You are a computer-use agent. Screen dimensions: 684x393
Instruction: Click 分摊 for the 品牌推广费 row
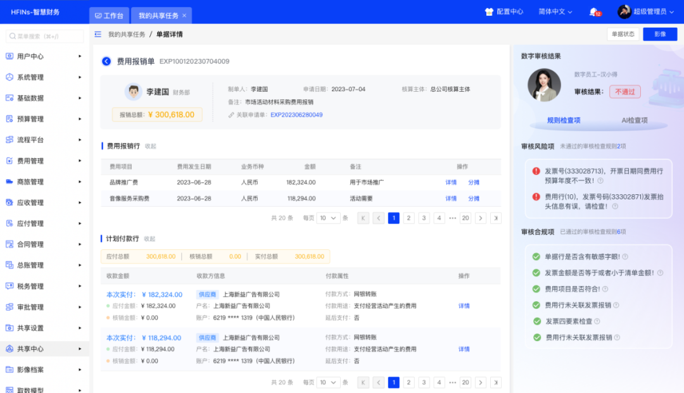pos(474,182)
